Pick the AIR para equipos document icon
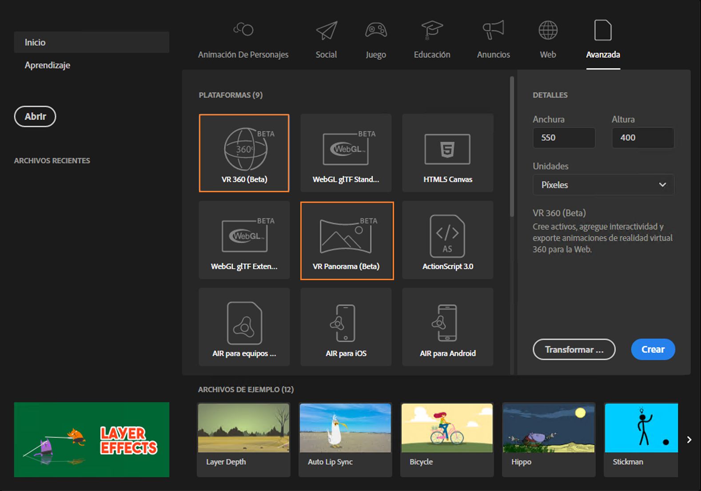 coord(244,323)
